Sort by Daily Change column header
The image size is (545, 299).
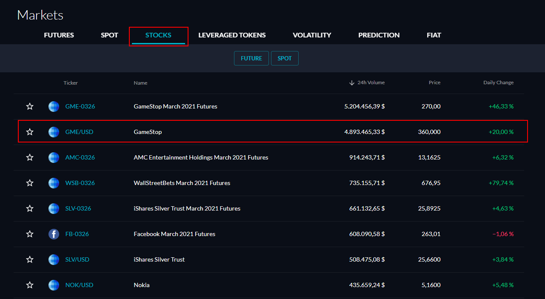pyautogui.click(x=498, y=83)
